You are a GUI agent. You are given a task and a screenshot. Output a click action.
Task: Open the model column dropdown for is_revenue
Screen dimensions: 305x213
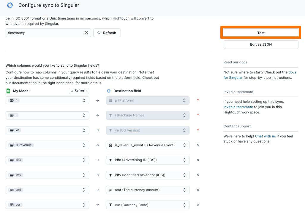click(47, 145)
